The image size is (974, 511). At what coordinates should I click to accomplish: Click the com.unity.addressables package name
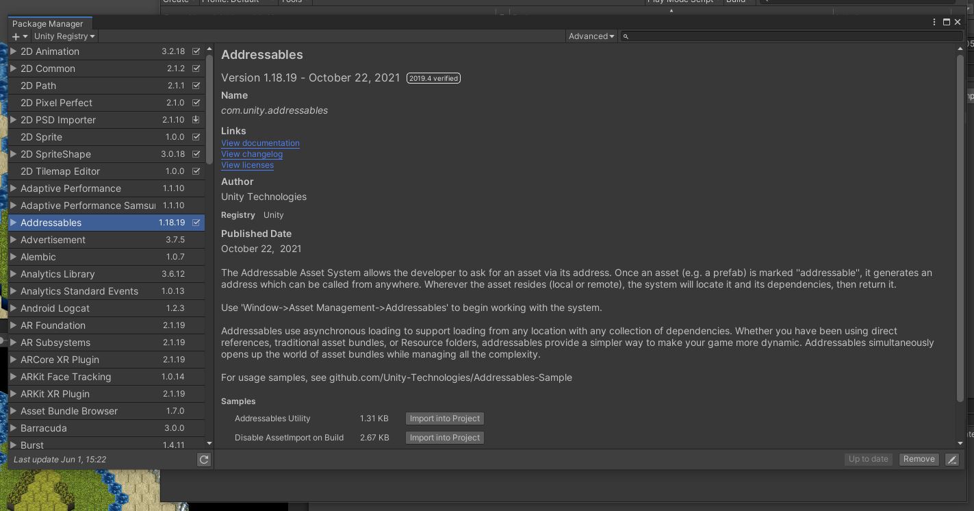coord(274,110)
